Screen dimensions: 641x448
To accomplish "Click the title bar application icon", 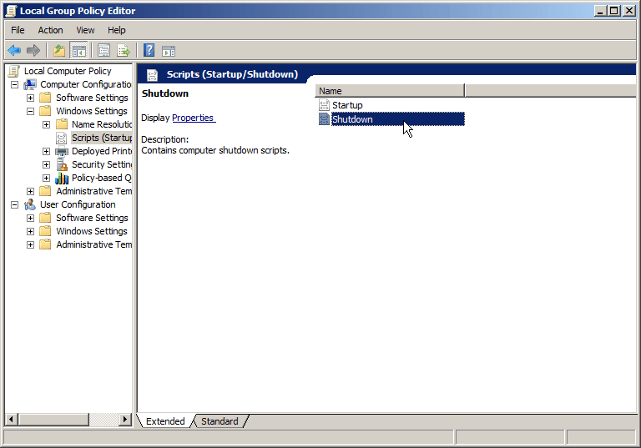I will [12, 11].
